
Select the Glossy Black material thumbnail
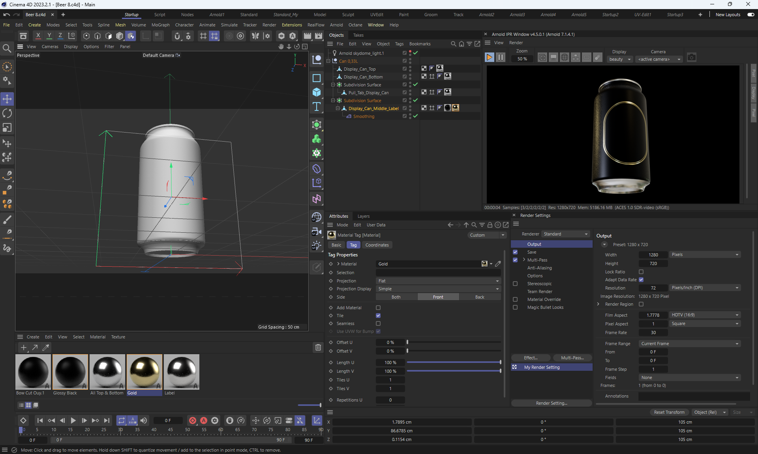pyautogui.click(x=70, y=372)
